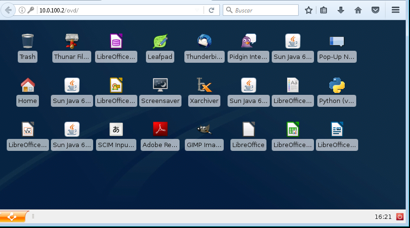This screenshot has height=228, width=410.
Task: Open the Home folder icon
Action: (27, 86)
